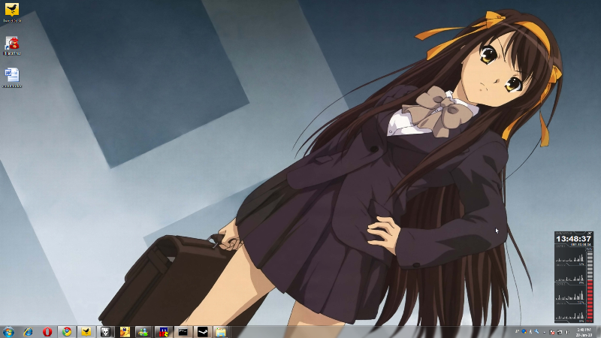
Task: Open the command prompt taskbar icon
Action: point(183,331)
